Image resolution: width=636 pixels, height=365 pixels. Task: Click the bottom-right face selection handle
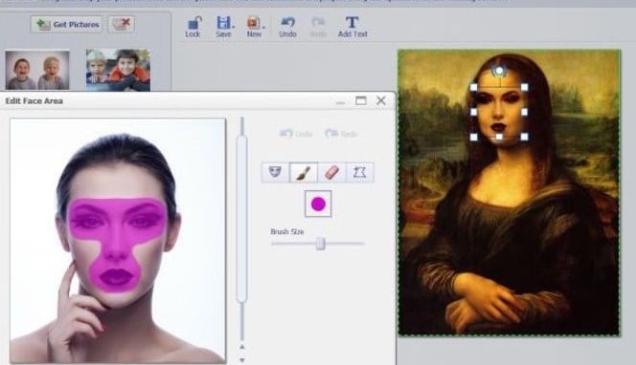pyautogui.click(x=525, y=138)
